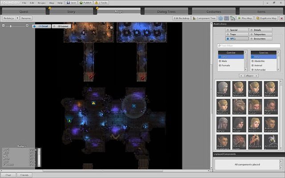Viewport: 285px width, 178px height.
Task: Open the Respec menu
Action: 41,3
